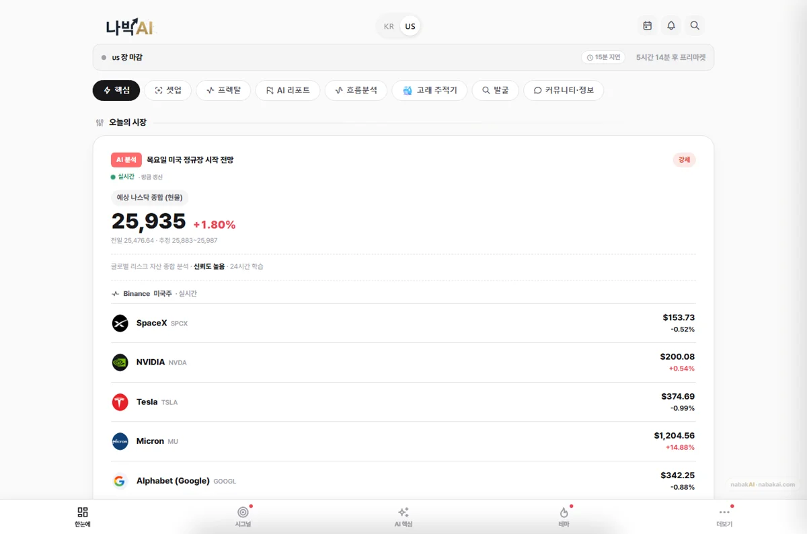Click the 5시간 14분 후 프리마켓 text
The width and height of the screenshot is (807, 534).
pos(671,57)
